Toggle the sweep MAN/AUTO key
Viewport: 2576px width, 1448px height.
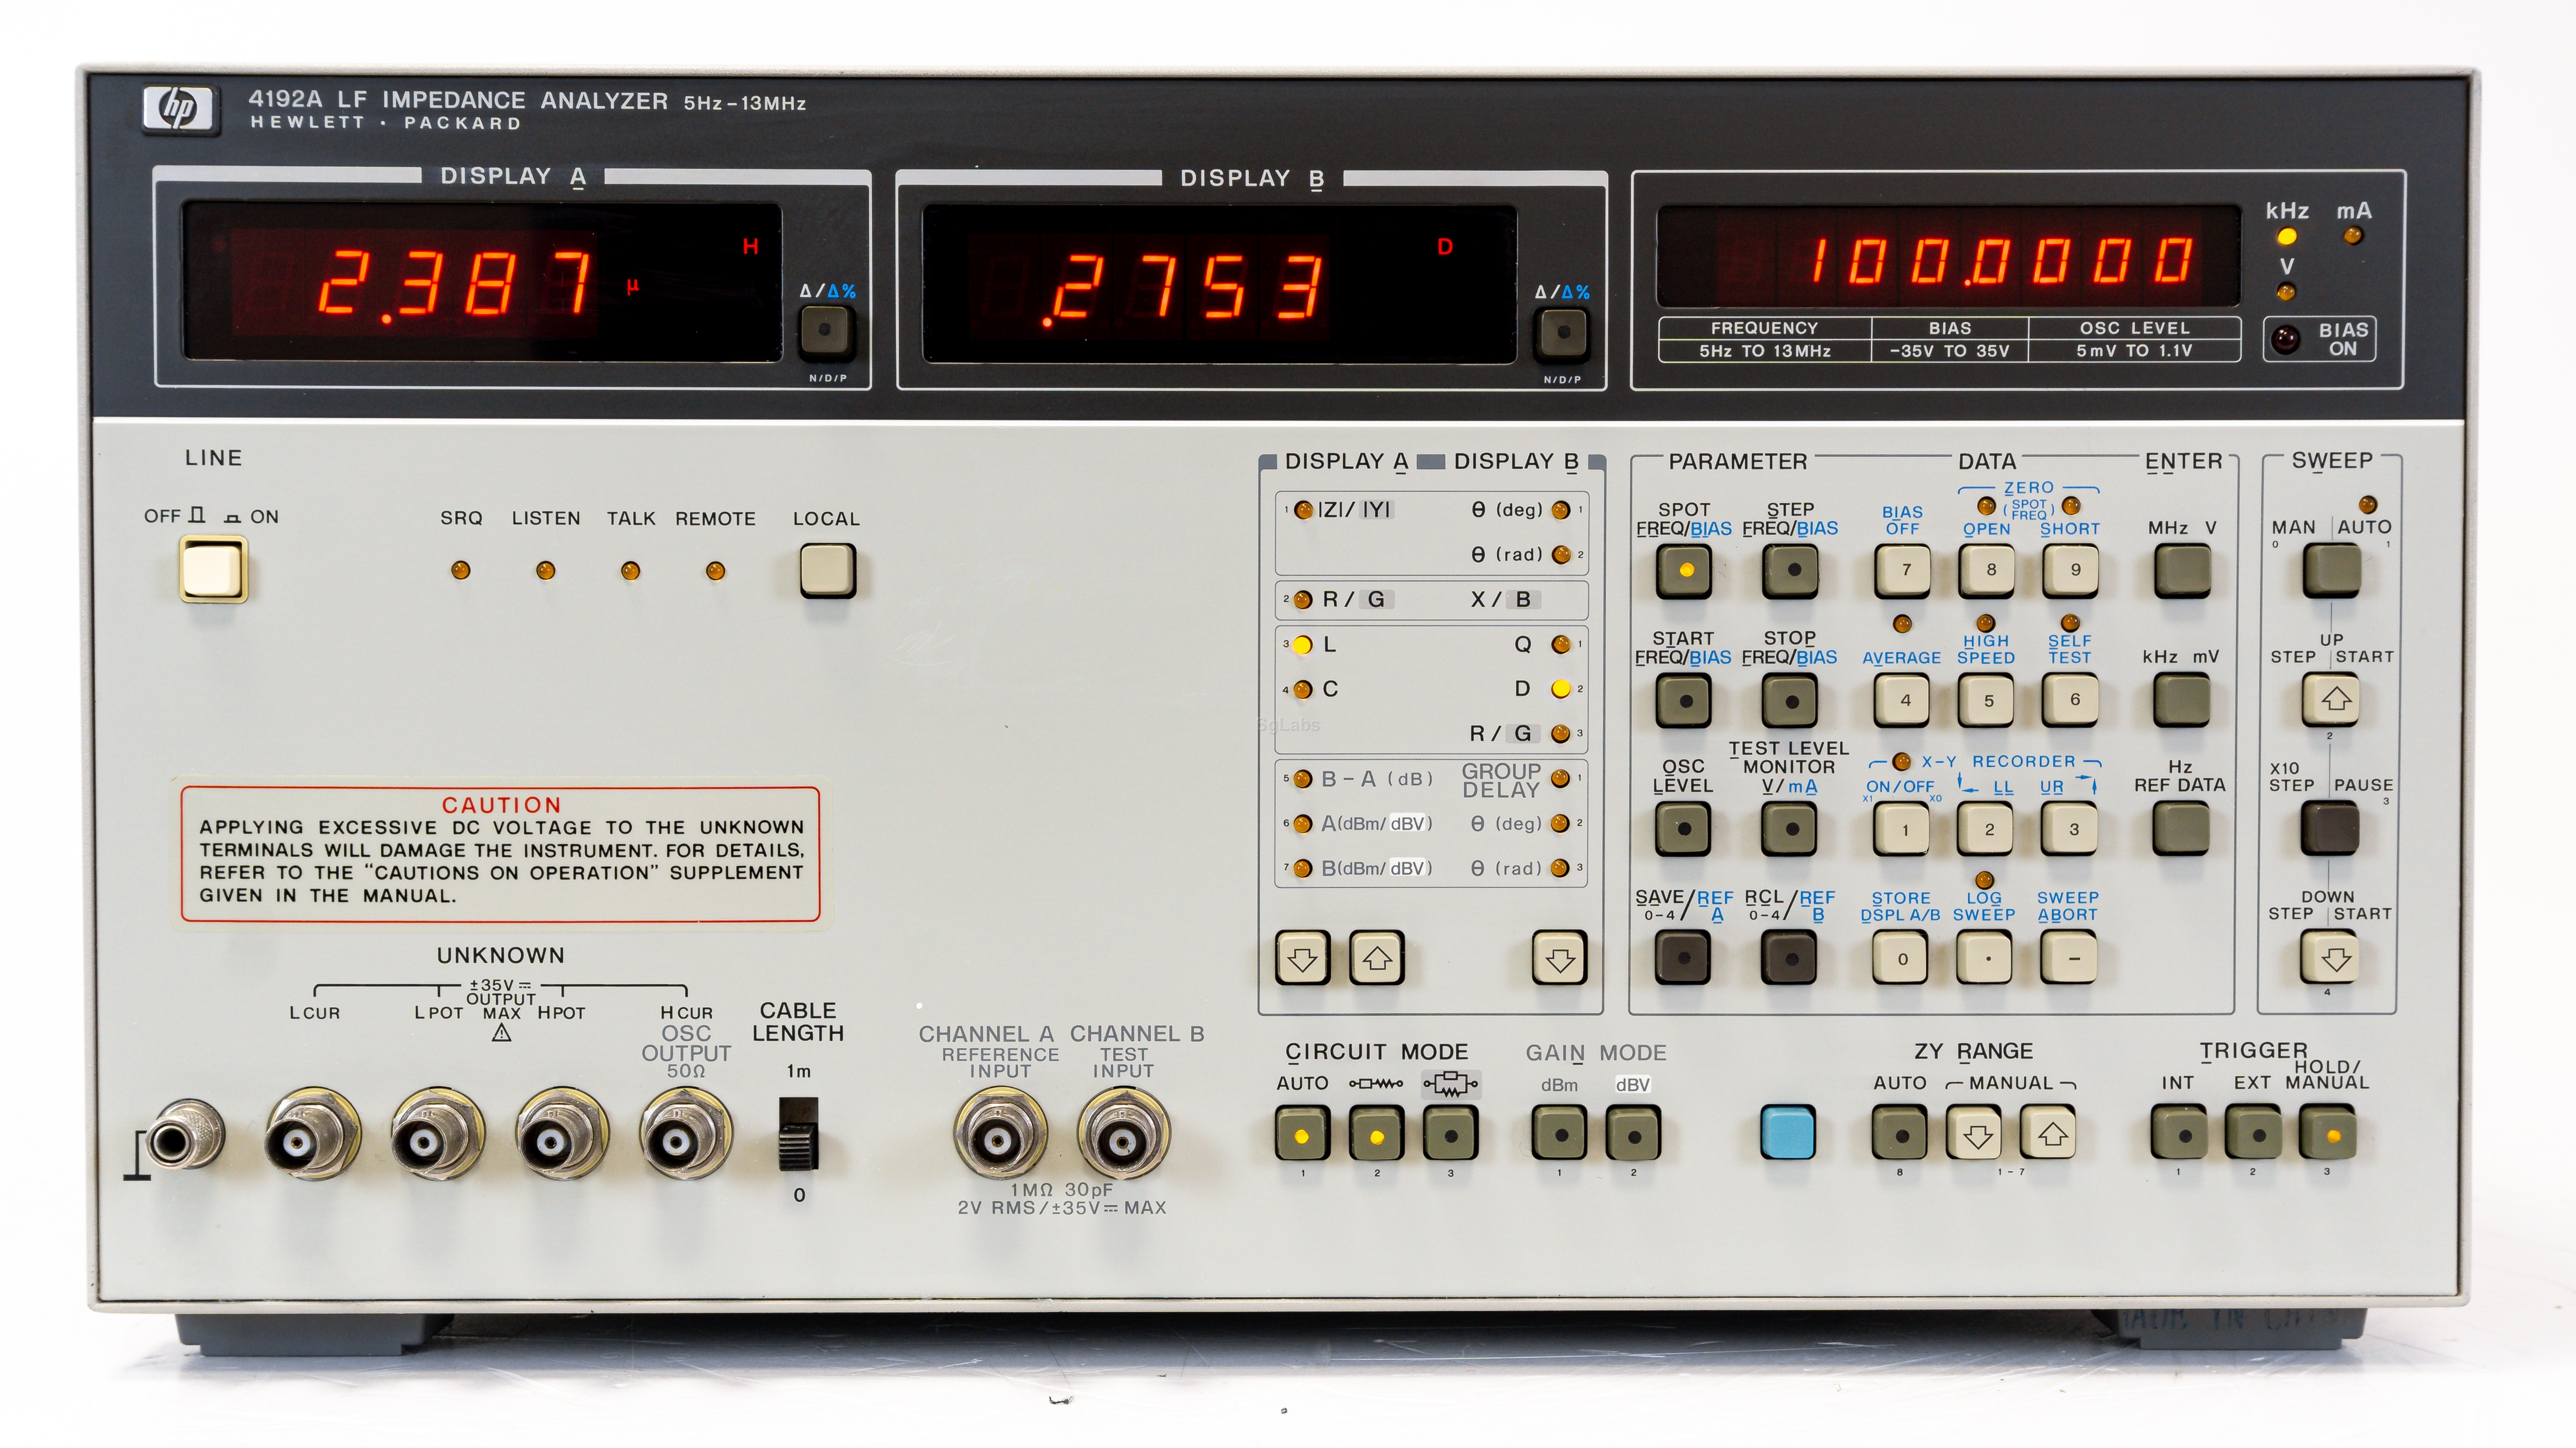coord(2333,570)
